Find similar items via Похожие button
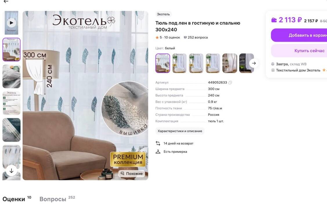 coord(132,174)
